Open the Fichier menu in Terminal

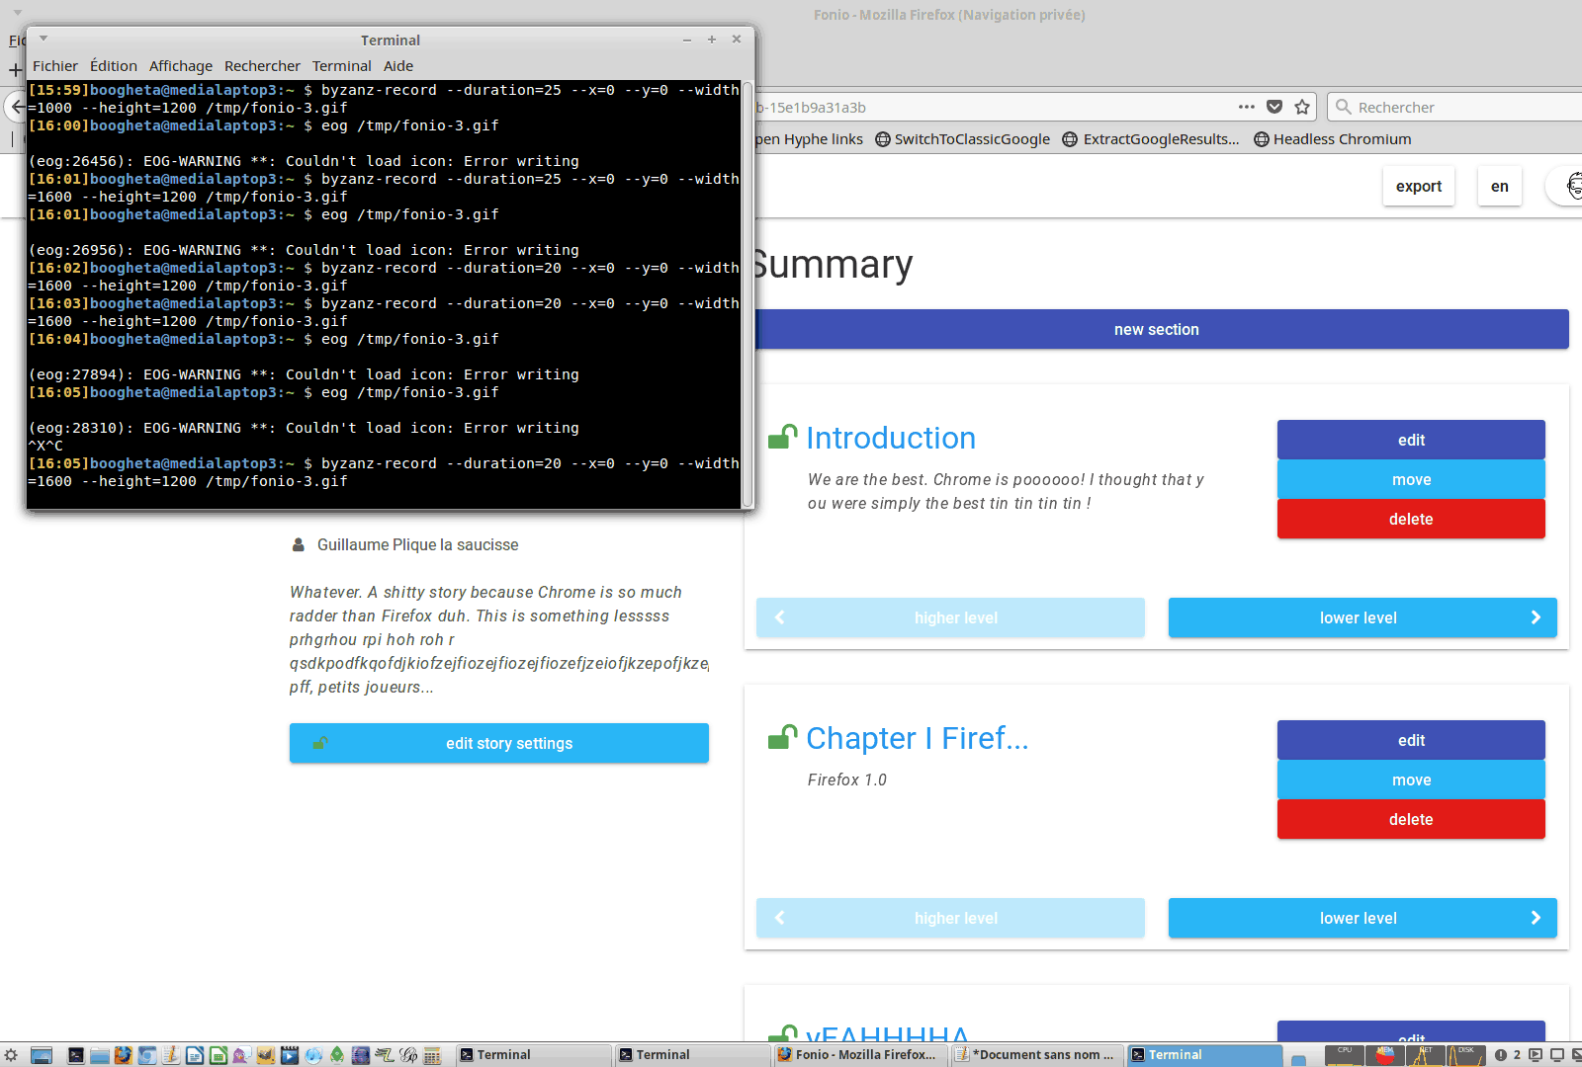click(x=54, y=66)
